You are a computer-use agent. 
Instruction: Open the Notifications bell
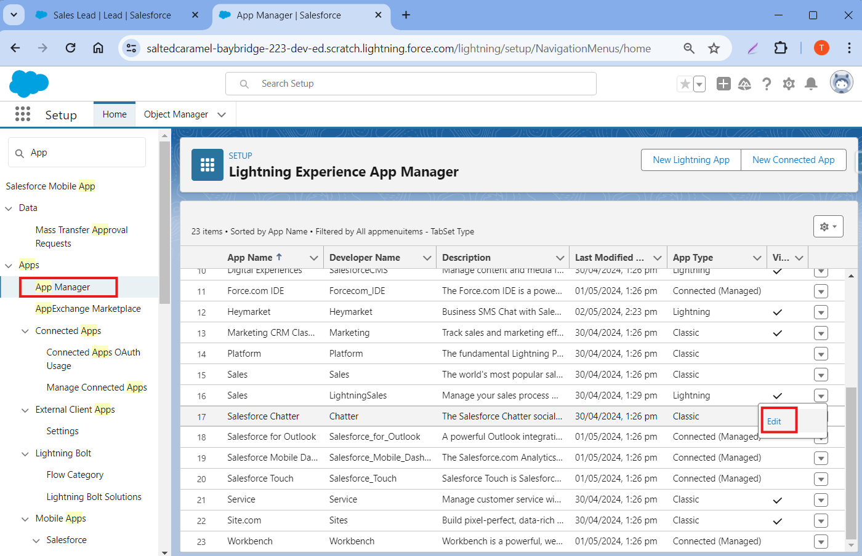(x=812, y=84)
